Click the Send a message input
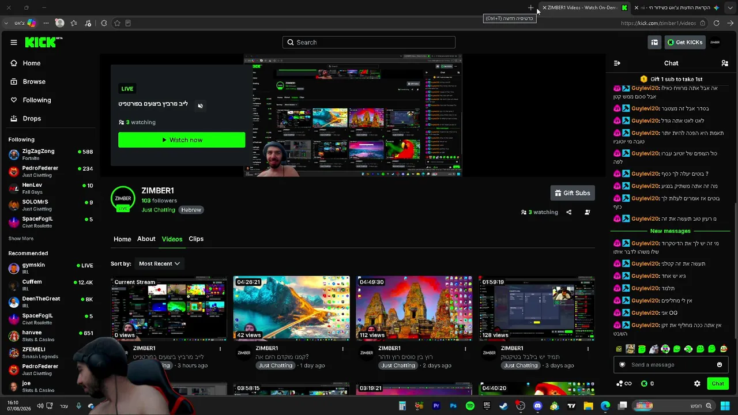This screenshot has height=415, width=738. point(670,364)
